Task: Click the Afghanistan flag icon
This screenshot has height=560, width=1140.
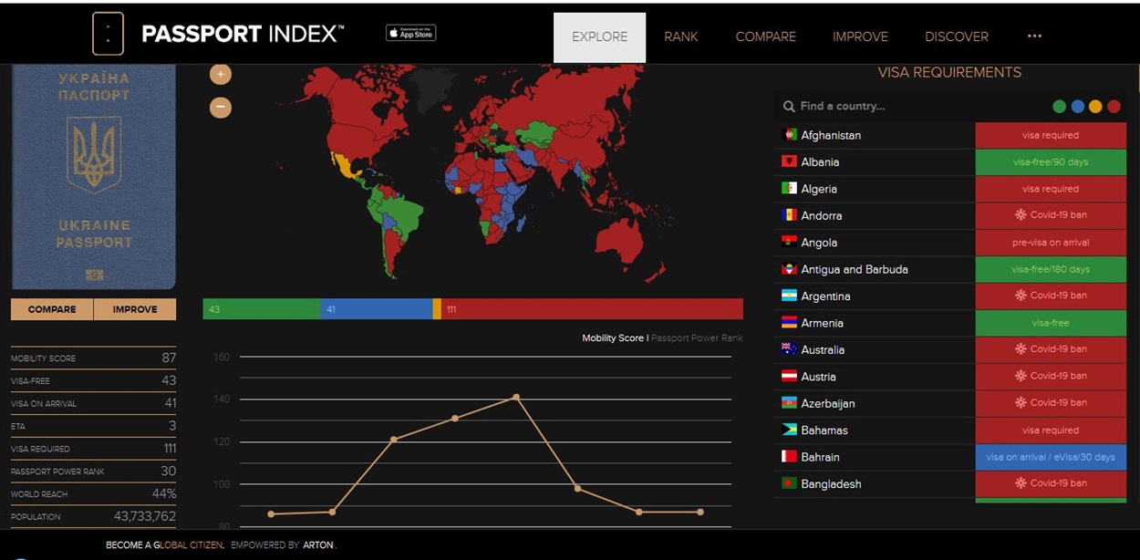Action: pos(789,135)
